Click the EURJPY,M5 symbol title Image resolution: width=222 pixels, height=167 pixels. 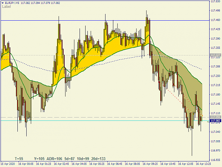point(12,3)
